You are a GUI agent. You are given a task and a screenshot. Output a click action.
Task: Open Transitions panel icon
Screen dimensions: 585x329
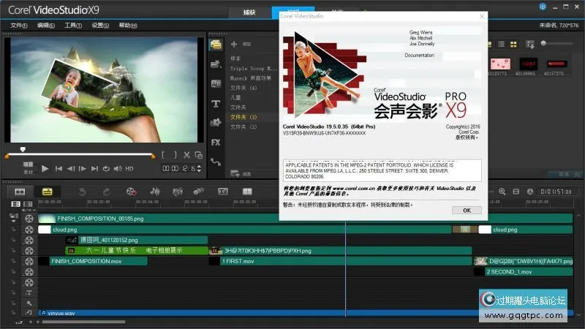(216, 83)
